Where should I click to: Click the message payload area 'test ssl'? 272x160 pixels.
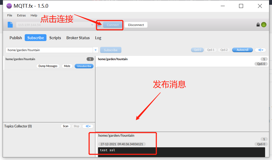[181, 152]
